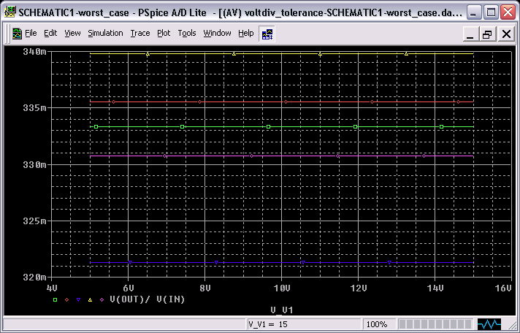Select the green square legend marker
Screen dimensions: 520x333
55,299
